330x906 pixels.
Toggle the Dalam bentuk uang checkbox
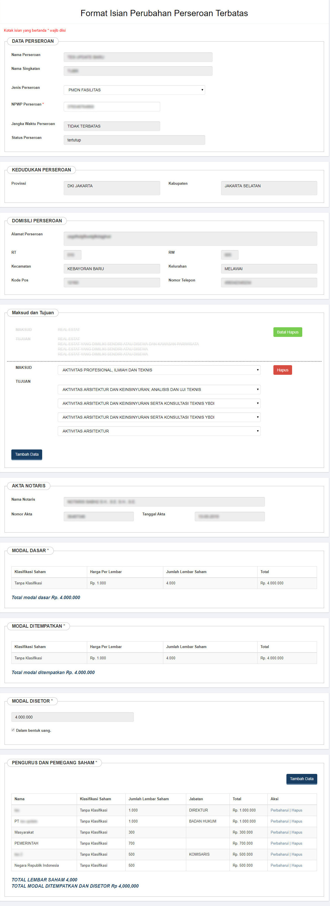(x=13, y=730)
